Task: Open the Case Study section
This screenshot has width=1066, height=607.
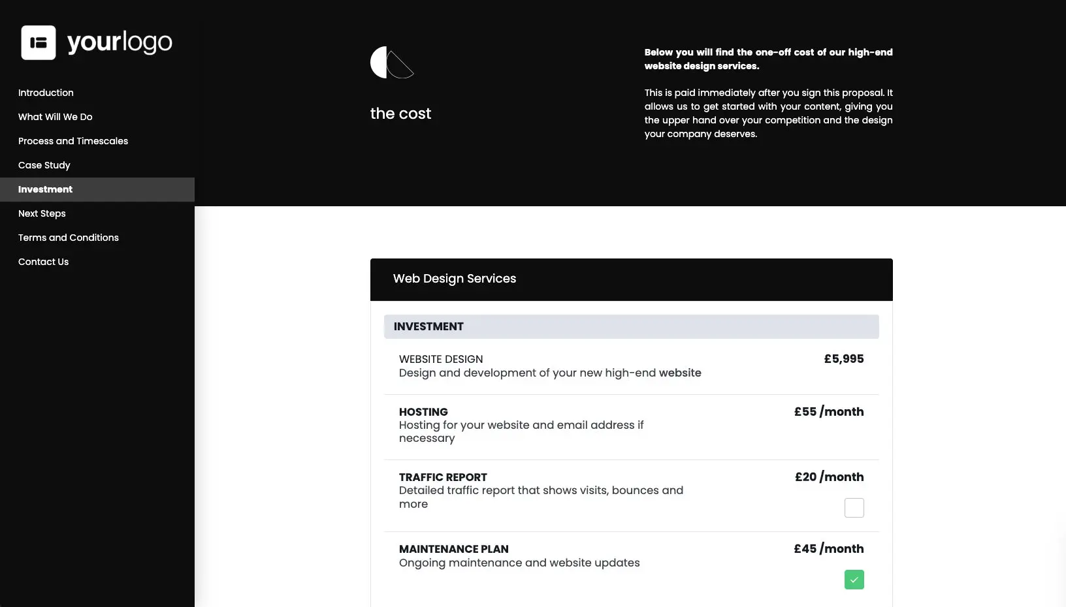Action: click(x=44, y=165)
